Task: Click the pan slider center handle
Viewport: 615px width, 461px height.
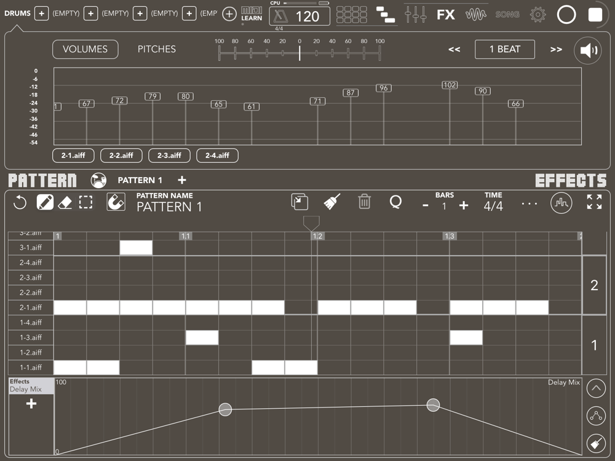Action: pos(300,53)
